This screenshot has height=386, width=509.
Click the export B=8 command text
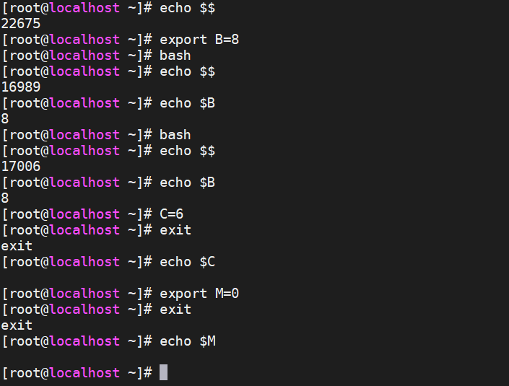tap(199, 40)
